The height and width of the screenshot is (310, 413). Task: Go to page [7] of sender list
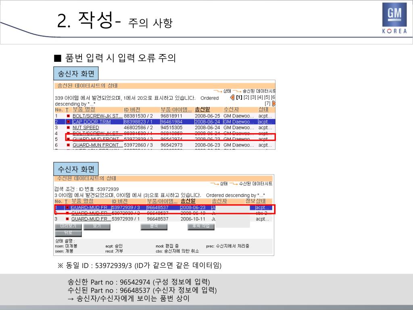tap(268, 104)
